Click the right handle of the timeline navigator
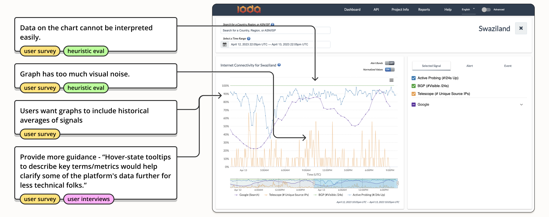The width and height of the screenshot is (549, 217). [x=397, y=183]
